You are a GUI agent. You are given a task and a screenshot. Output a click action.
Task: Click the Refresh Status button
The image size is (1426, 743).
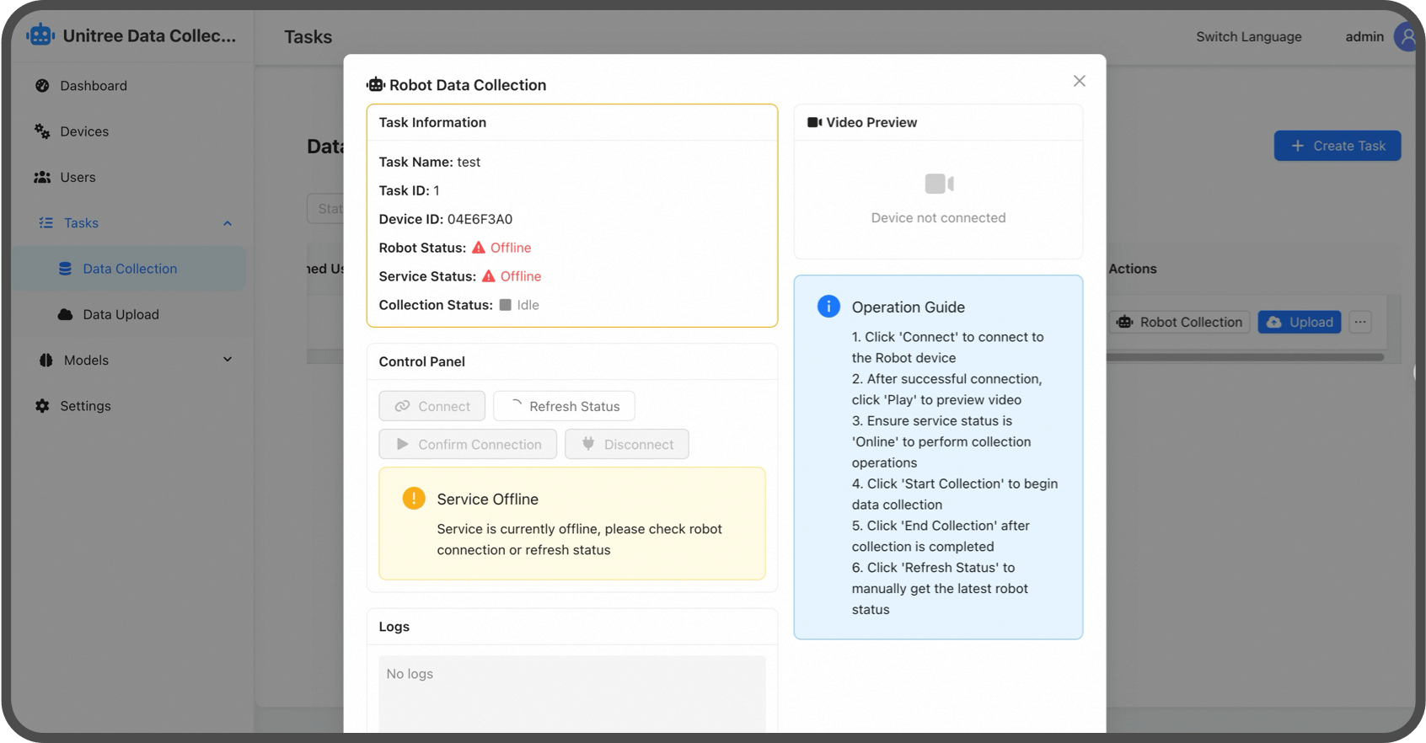click(x=564, y=406)
